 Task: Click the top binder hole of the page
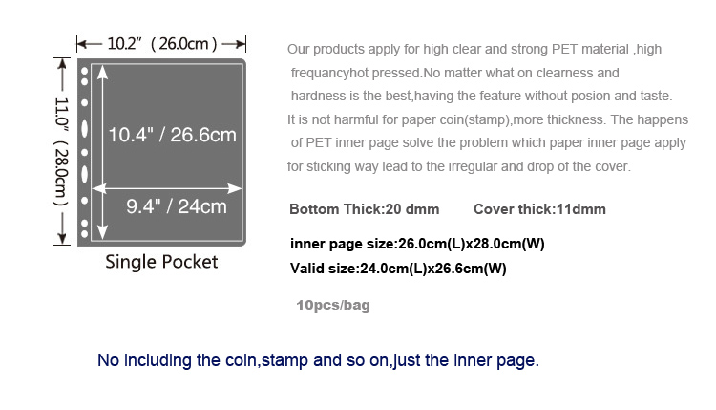pyautogui.click(x=84, y=71)
